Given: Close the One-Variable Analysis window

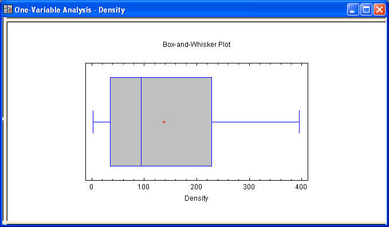Looking at the screenshot, I should (380, 10).
